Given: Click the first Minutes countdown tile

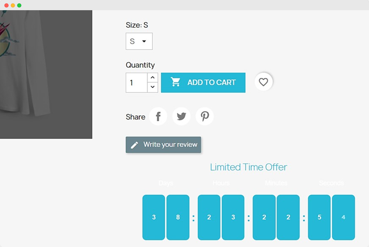Looking at the screenshot, I should (x=264, y=217).
